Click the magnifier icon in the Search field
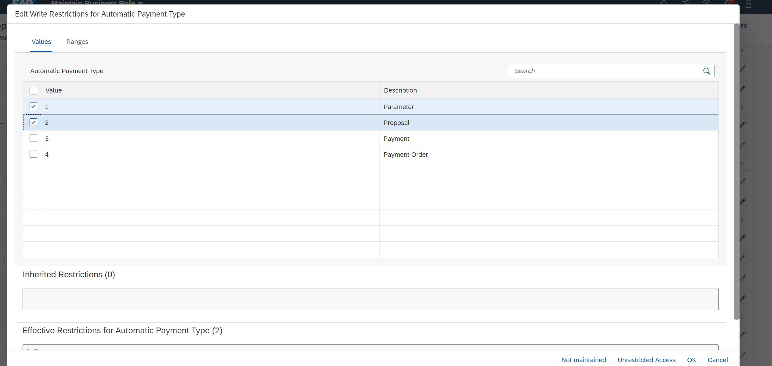Screen dimensions: 772x366 (706, 71)
